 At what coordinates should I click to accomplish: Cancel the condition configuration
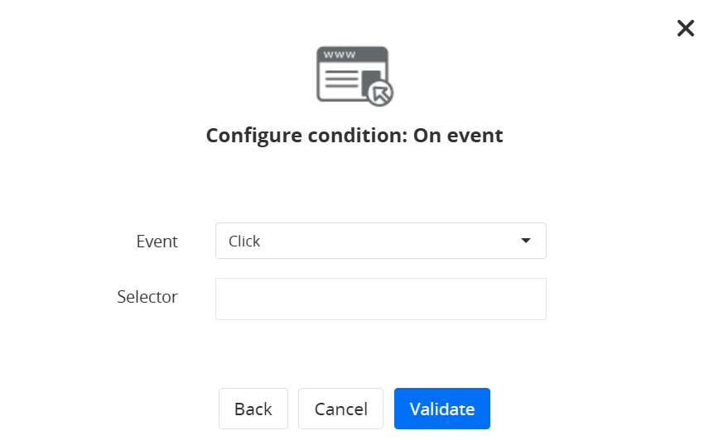click(x=340, y=409)
